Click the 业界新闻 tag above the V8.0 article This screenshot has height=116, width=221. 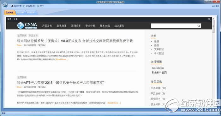click(22, 36)
